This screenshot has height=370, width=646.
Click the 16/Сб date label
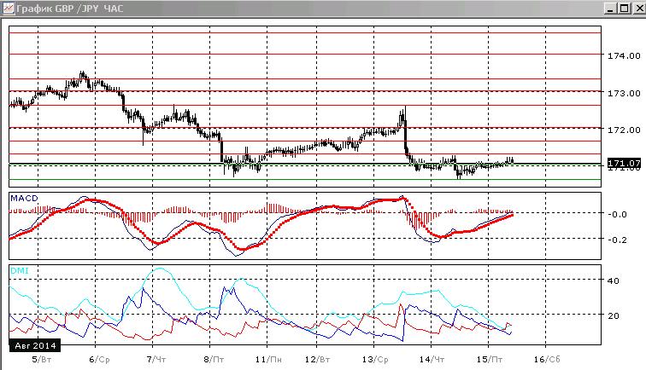547,360
